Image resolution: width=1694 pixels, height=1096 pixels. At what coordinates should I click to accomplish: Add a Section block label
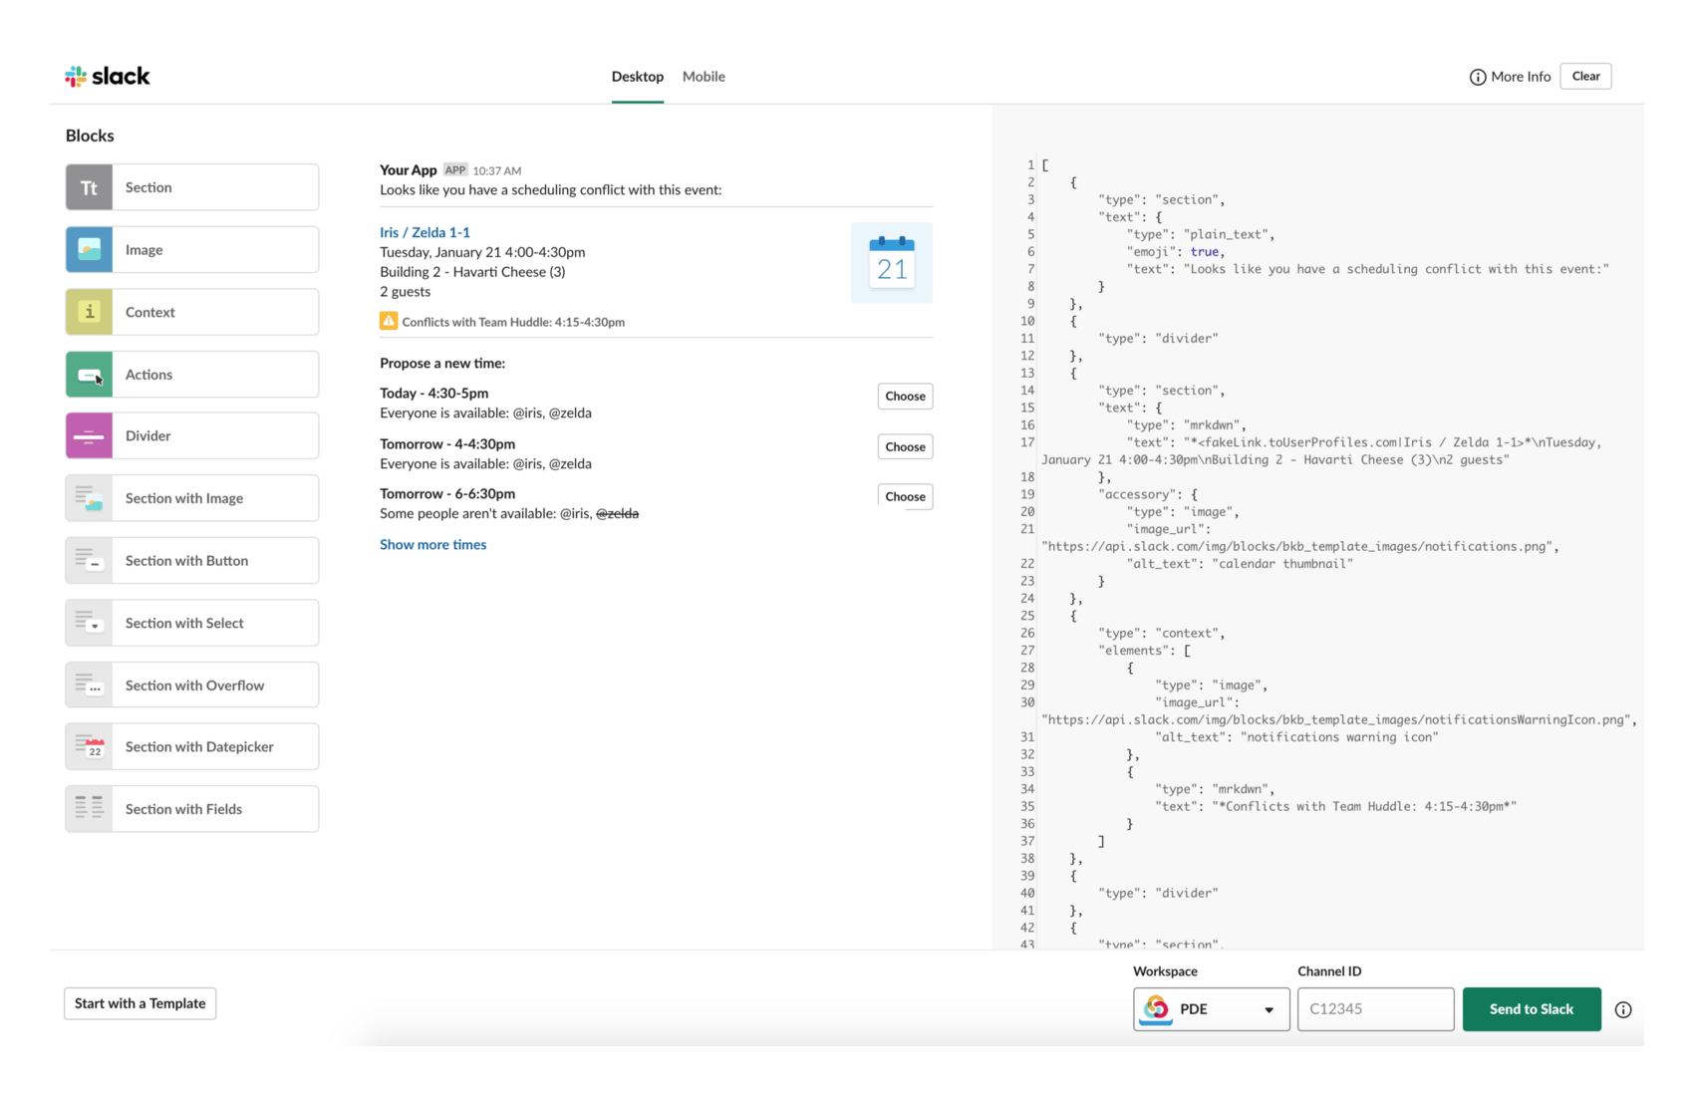(148, 187)
